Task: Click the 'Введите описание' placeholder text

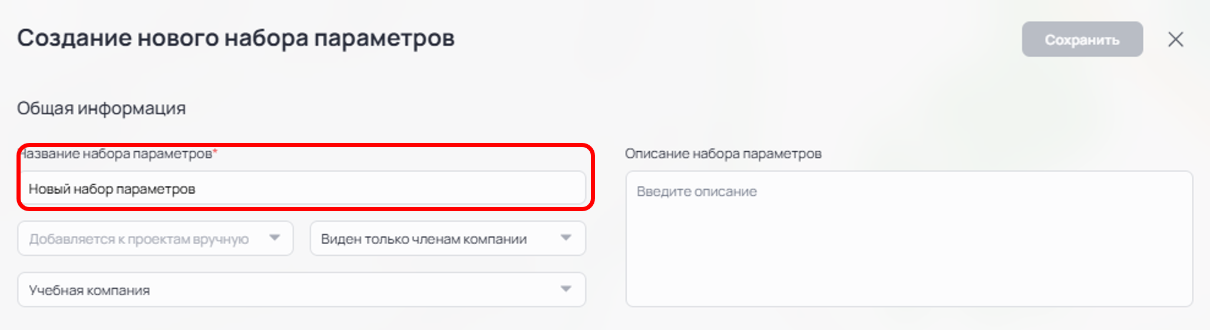Action: (x=696, y=192)
